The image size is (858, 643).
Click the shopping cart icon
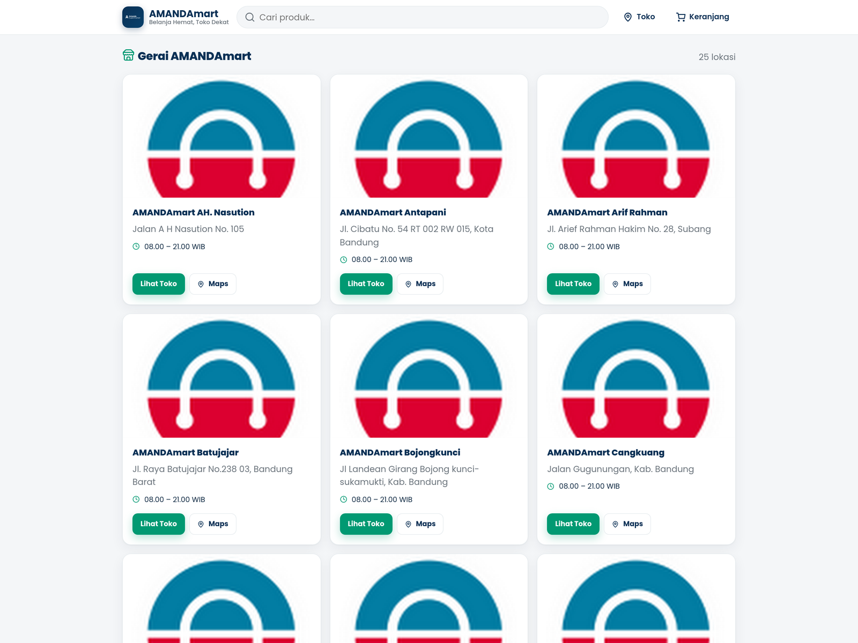[681, 17]
